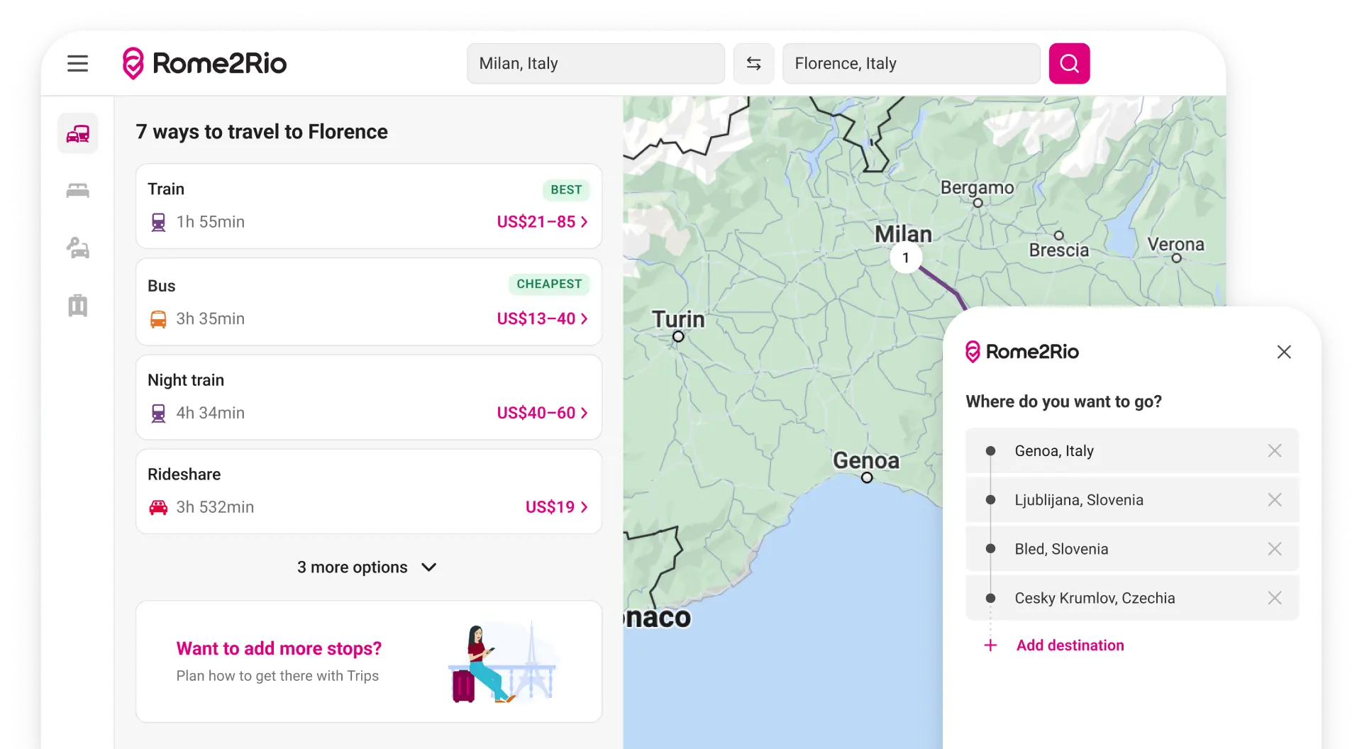The image size is (1362, 749).
Task: Click the origin field Milan, Italy
Action: tap(596, 64)
